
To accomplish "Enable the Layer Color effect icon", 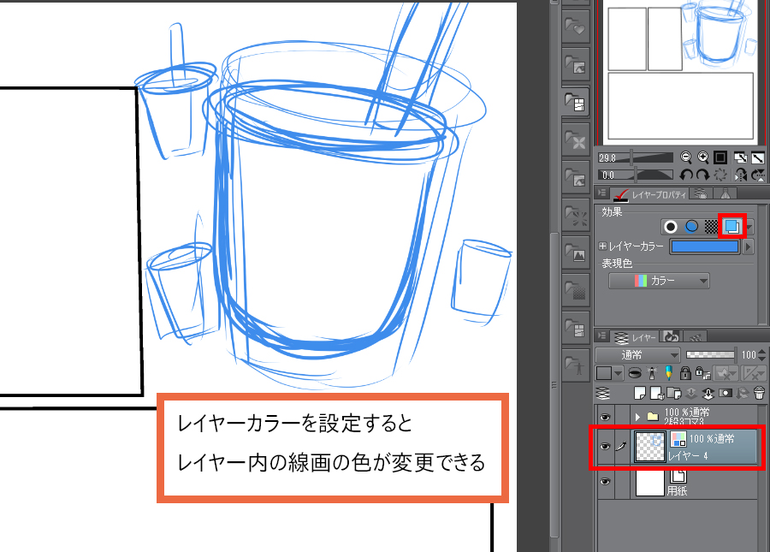I will pos(732,227).
